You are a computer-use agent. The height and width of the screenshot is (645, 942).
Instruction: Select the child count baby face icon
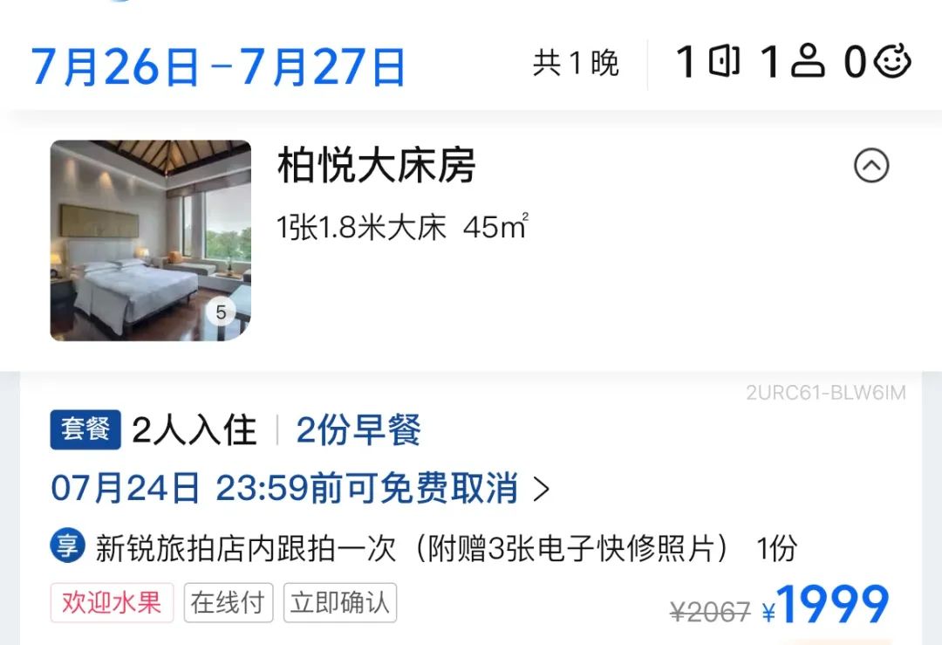892,61
